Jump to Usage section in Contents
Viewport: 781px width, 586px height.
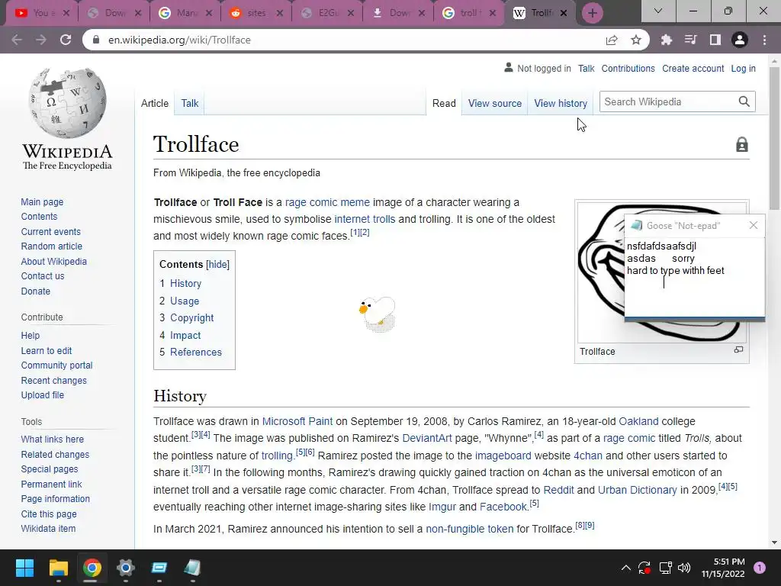click(x=185, y=301)
